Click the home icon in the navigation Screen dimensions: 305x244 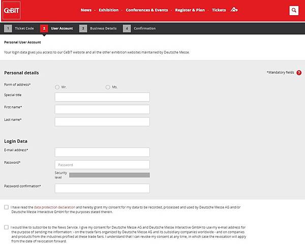tap(234, 10)
